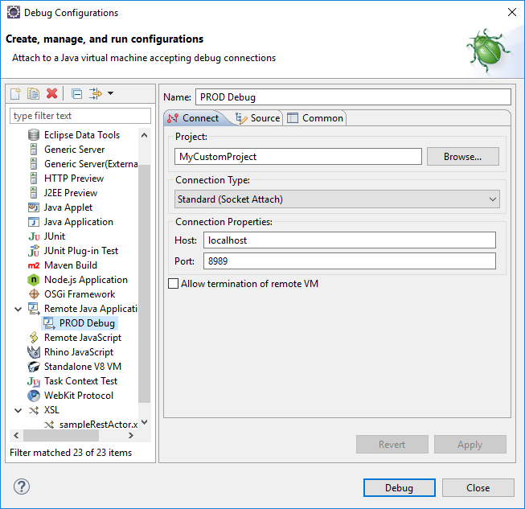Click tree scroll-up arrow

click(x=144, y=135)
